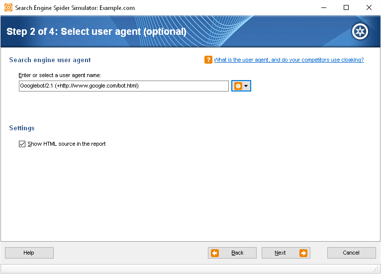
Task: Click the 'Step 2 of 4' header title
Action: pos(96,32)
